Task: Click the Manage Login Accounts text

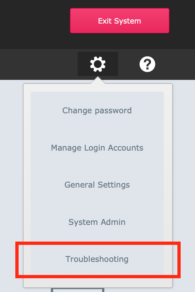Action: (x=97, y=148)
